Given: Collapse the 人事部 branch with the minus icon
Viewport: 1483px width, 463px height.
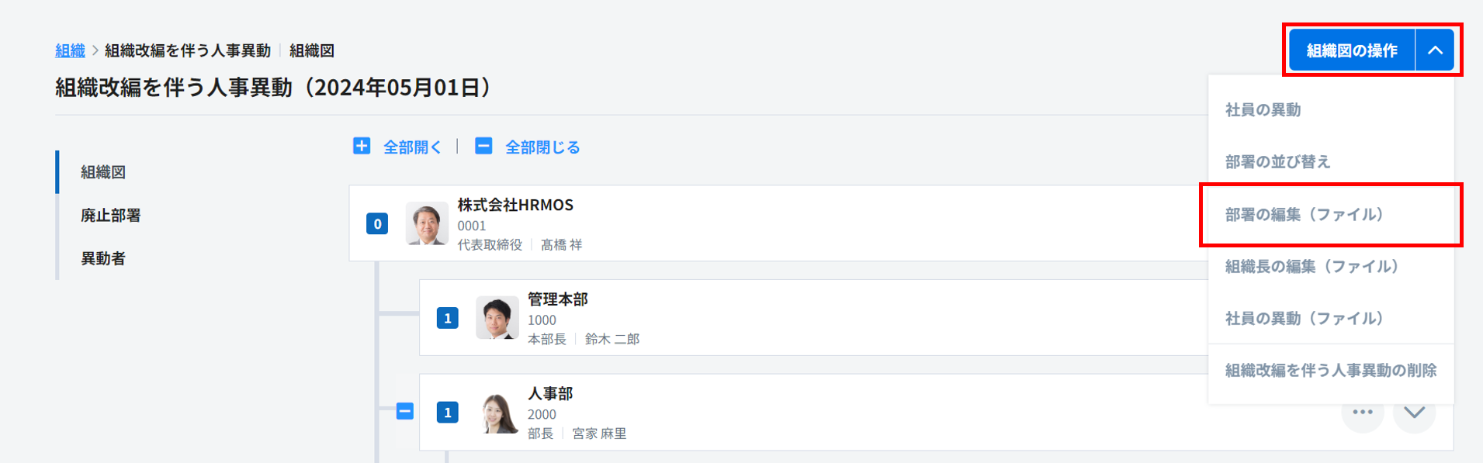Looking at the screenshot, I should (x=405, y=411).
